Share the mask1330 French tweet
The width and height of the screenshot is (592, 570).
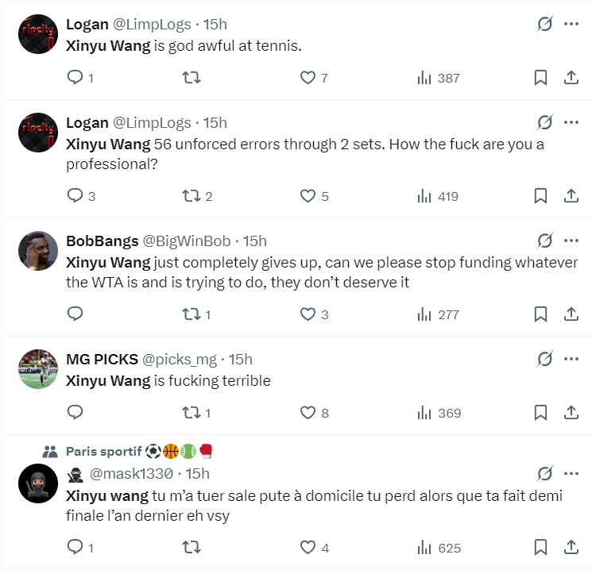click(571, 547)
